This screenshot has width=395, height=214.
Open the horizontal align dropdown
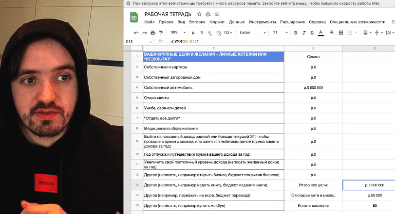pos(367,33)
